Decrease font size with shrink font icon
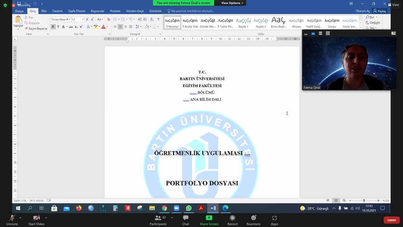 coord(92,20)
